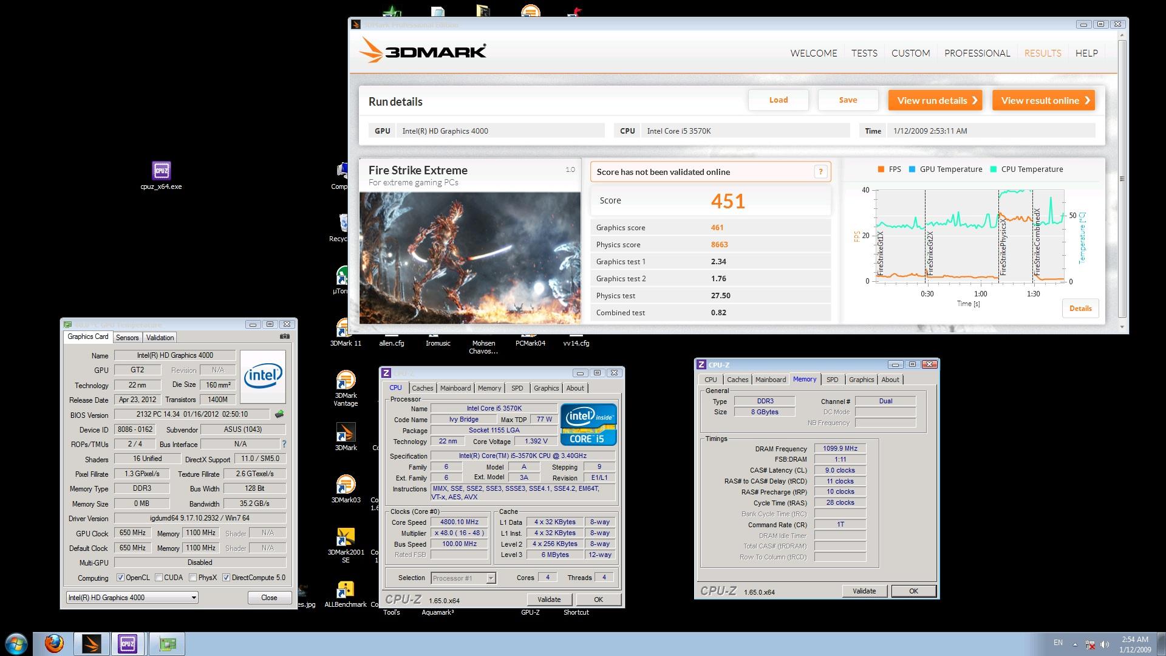1166x656 pixels.
Task: Open Windows Start menu
Action: (16, 644)
